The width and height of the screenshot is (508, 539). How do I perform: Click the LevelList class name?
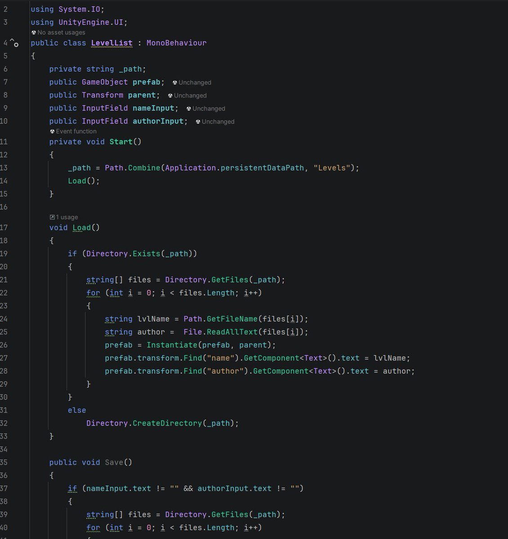(112, 43)
